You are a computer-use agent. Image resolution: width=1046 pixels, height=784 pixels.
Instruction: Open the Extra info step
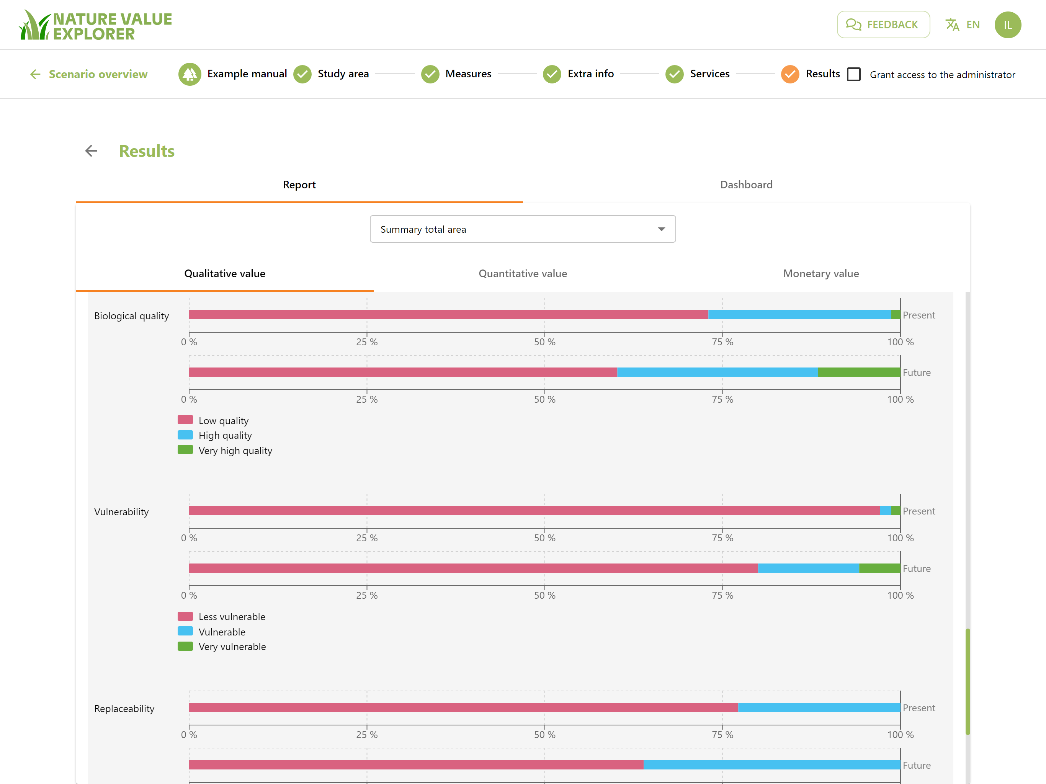(x=591, y=74)
